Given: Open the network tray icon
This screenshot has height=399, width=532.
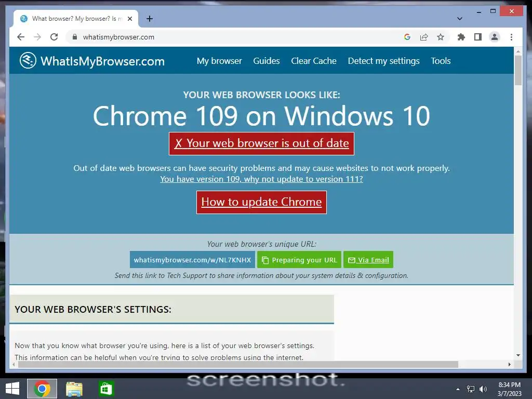Looking at the screenshot, I should point(471,389).
